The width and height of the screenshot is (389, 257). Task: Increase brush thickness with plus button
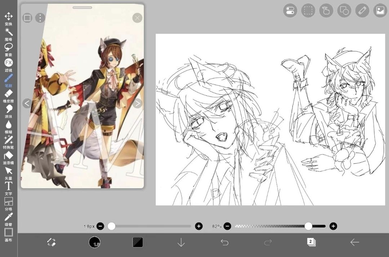199,226
